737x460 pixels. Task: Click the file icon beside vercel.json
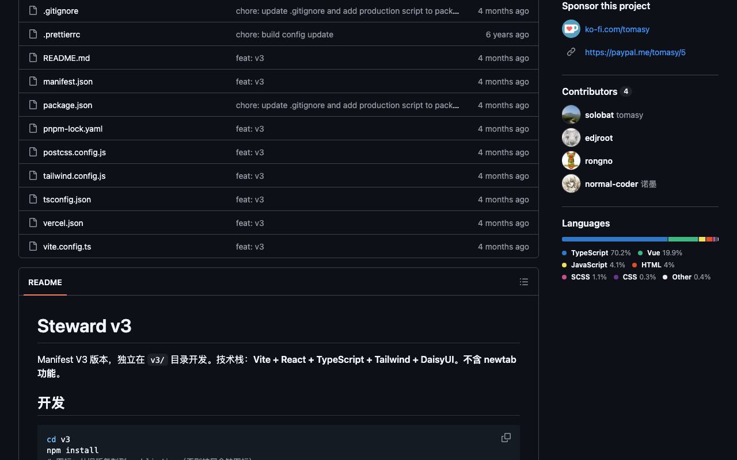[x=33, y=223]
